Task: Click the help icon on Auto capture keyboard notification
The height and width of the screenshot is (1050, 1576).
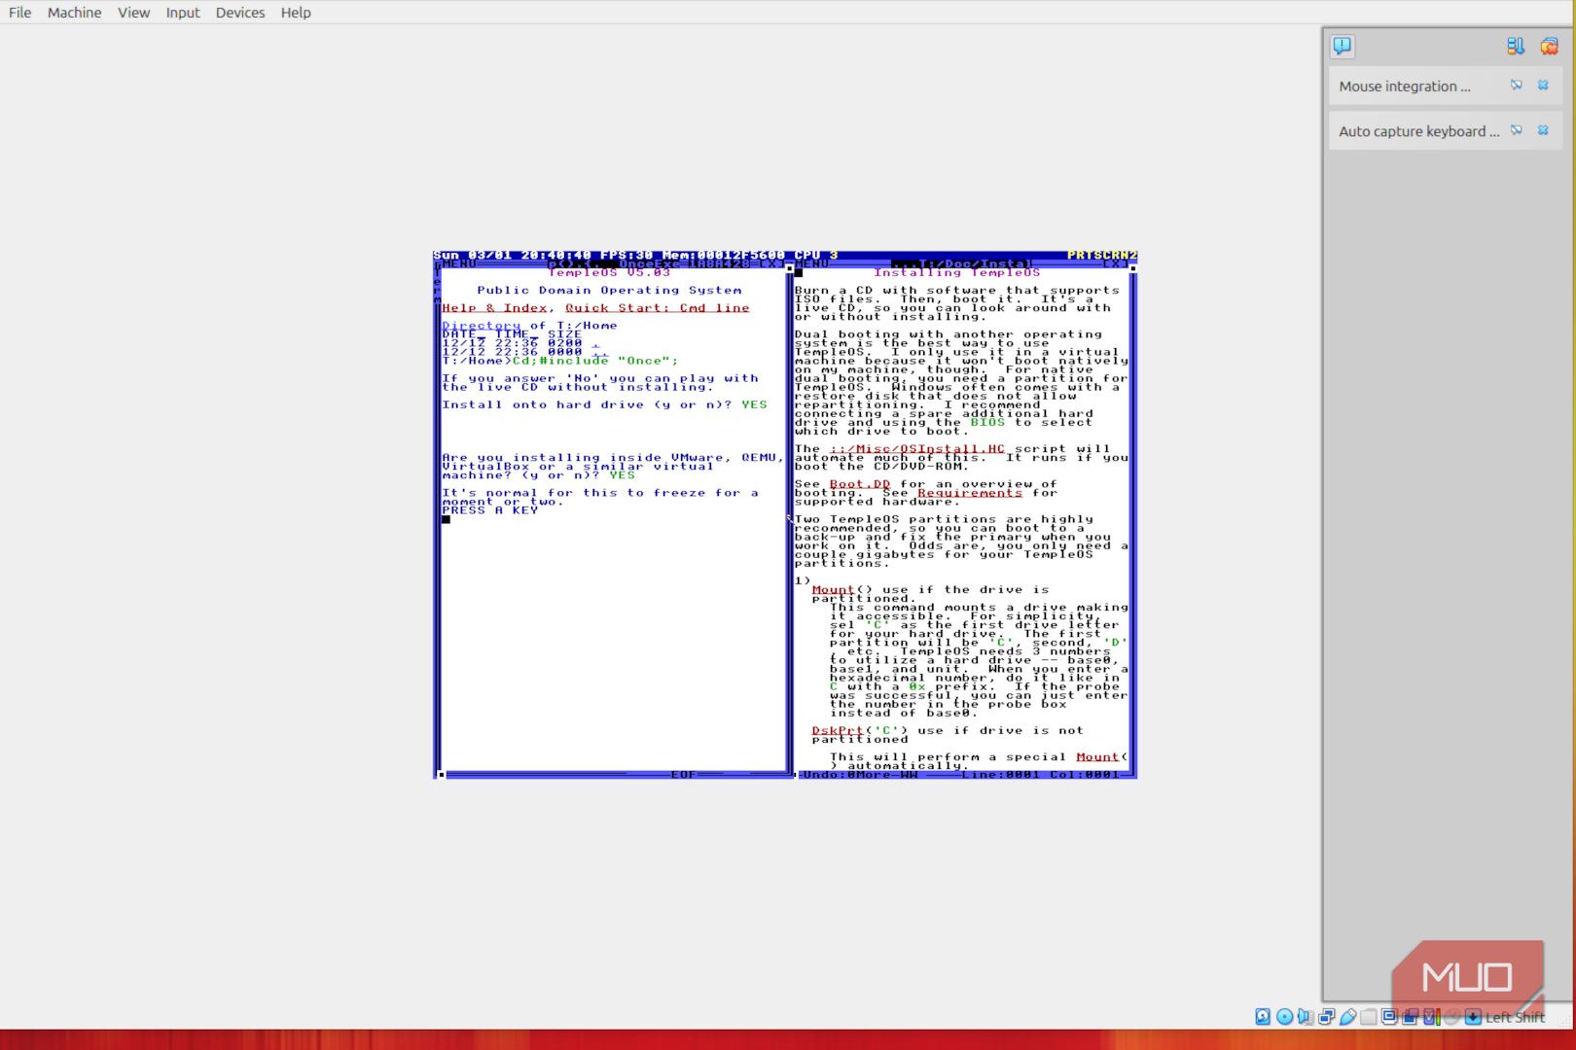Action: [x=1517, y=130]
